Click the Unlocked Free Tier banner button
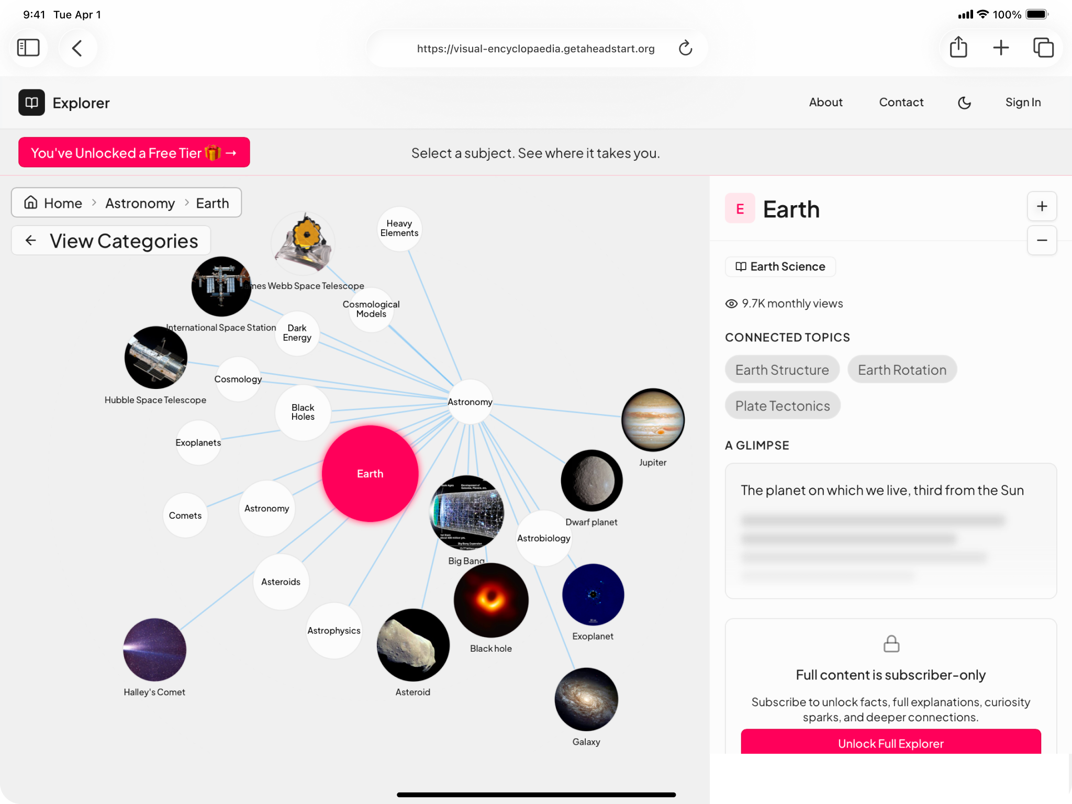Viewport: 1072px width, 804px height. click(x=134, y=153)
